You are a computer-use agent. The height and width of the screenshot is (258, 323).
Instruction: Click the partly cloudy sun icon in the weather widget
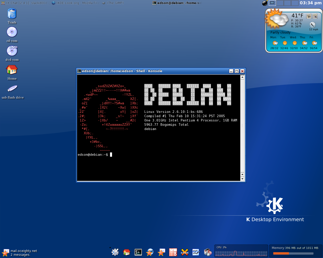click(x=277, y=19)
